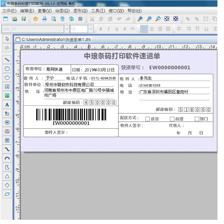Select the arrow pointer tool
The width and height of the screenshot is (224, 224).
pos(7,39)
